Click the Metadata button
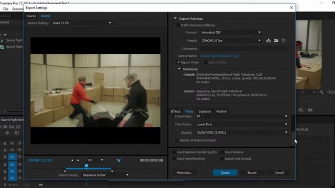 coord(184,173)
